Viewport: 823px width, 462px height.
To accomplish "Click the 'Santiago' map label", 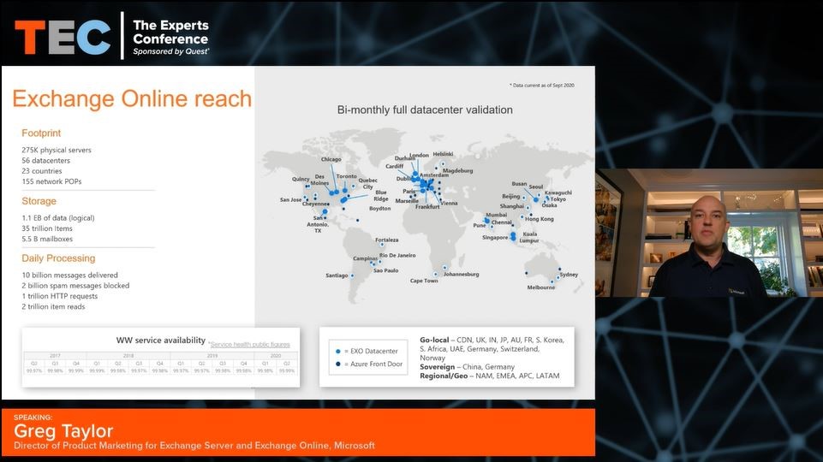I will [337, 275].
